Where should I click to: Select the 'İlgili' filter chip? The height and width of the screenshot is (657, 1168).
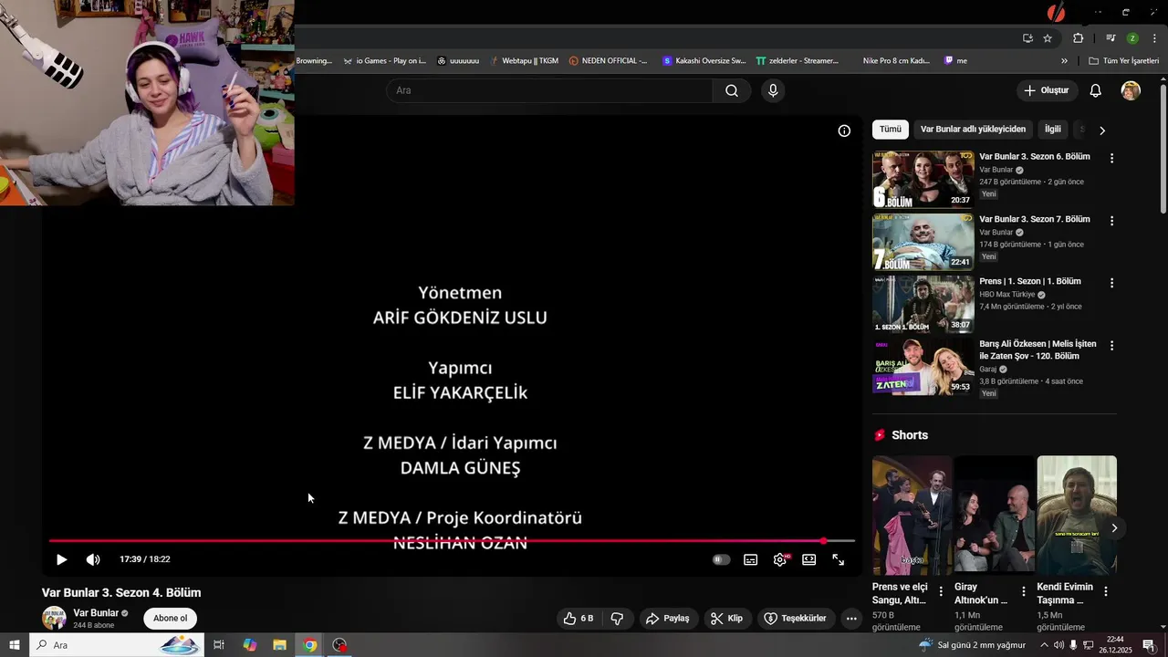[1053, 130]
